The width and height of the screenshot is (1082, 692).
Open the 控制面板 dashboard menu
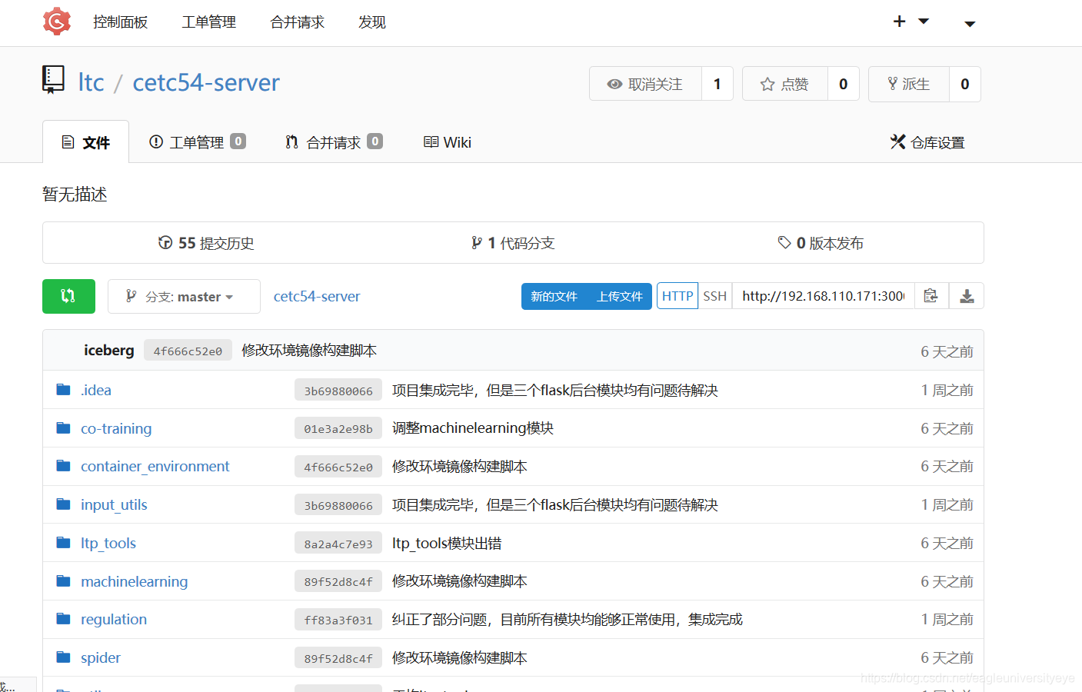coord(120,22)
